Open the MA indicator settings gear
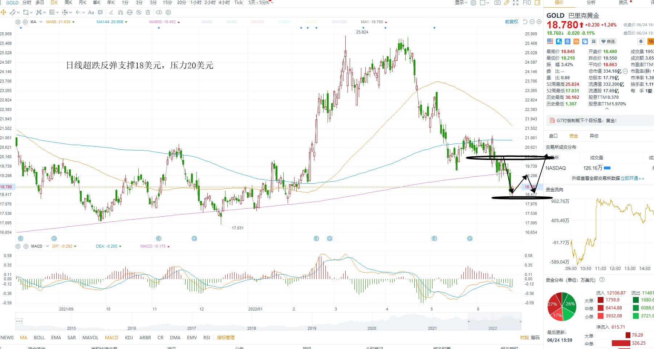The width and height of the screenshot is (654, 349). tap(18, 22)
